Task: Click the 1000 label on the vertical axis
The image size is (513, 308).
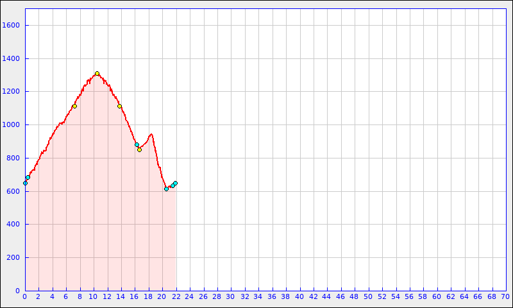Action: click(12, 125)
